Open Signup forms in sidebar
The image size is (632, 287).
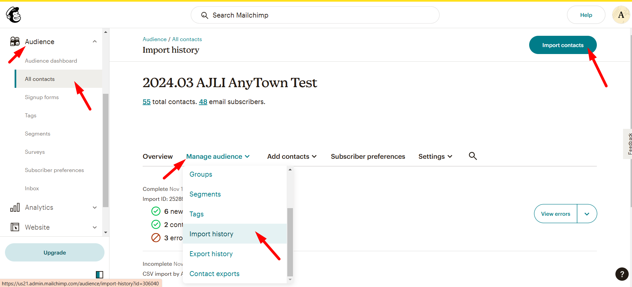click(42, 97)
